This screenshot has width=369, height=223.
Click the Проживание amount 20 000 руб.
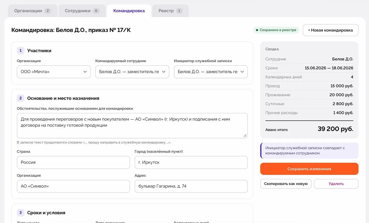coord(341,95)
